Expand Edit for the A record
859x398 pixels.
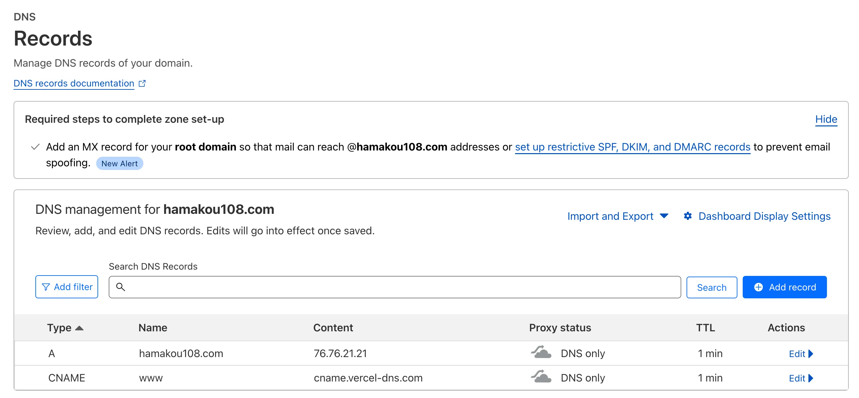(801, 353)
